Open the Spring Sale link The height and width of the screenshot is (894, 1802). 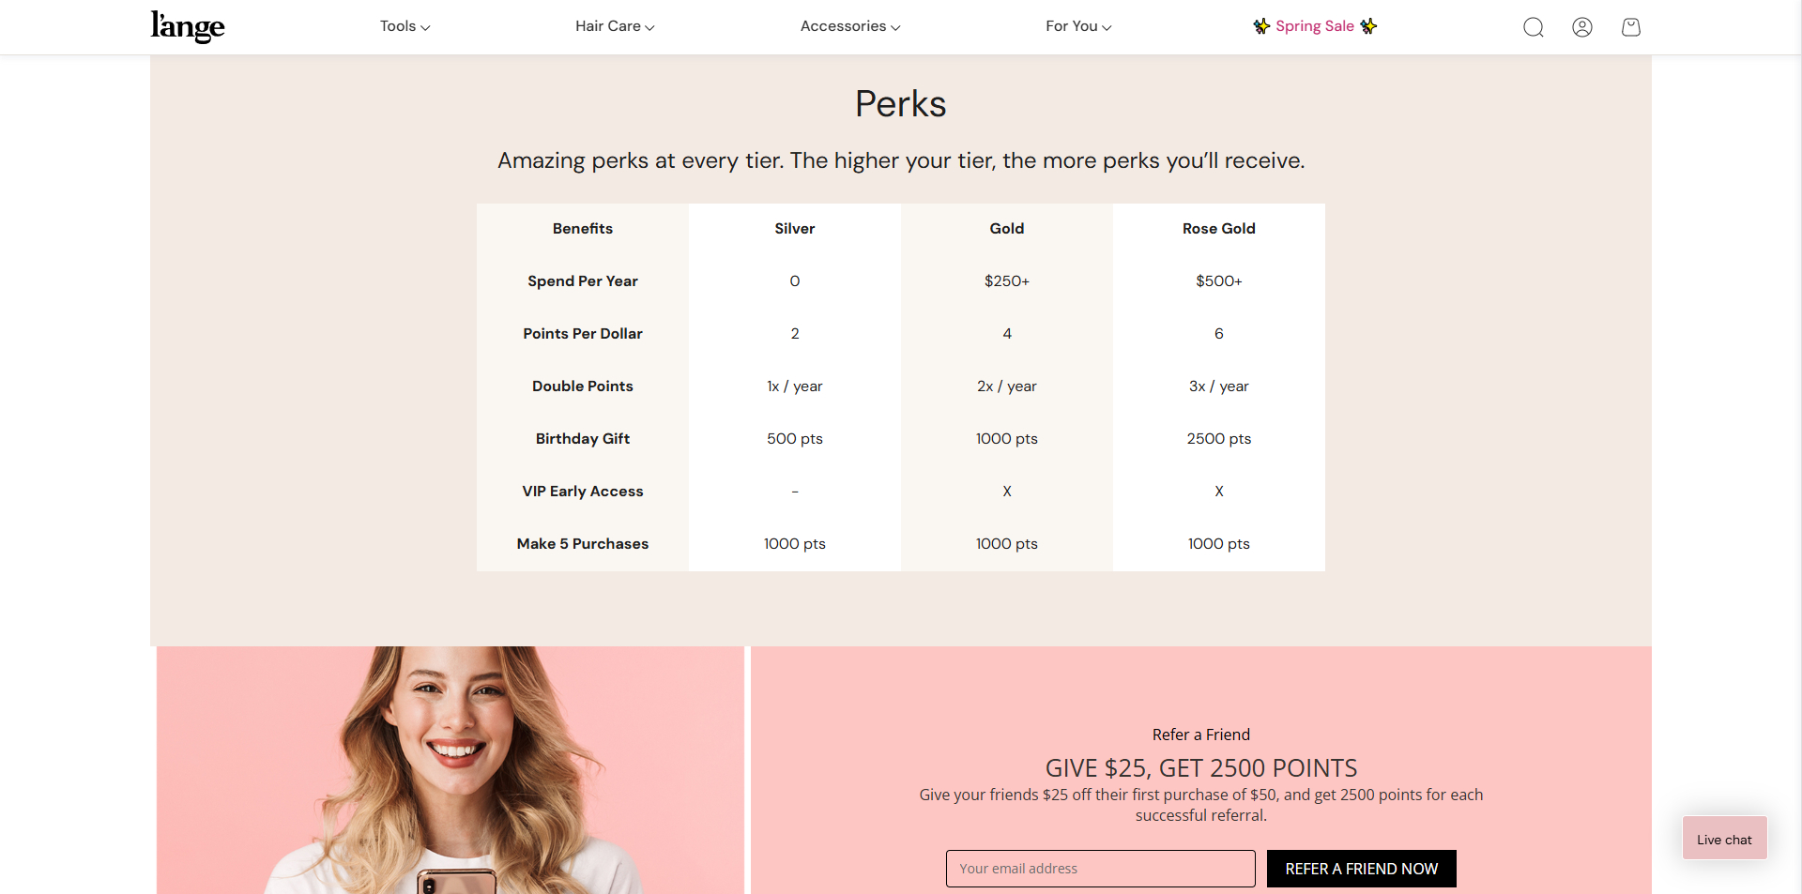pyautogui.click(x=1315, y=26)
